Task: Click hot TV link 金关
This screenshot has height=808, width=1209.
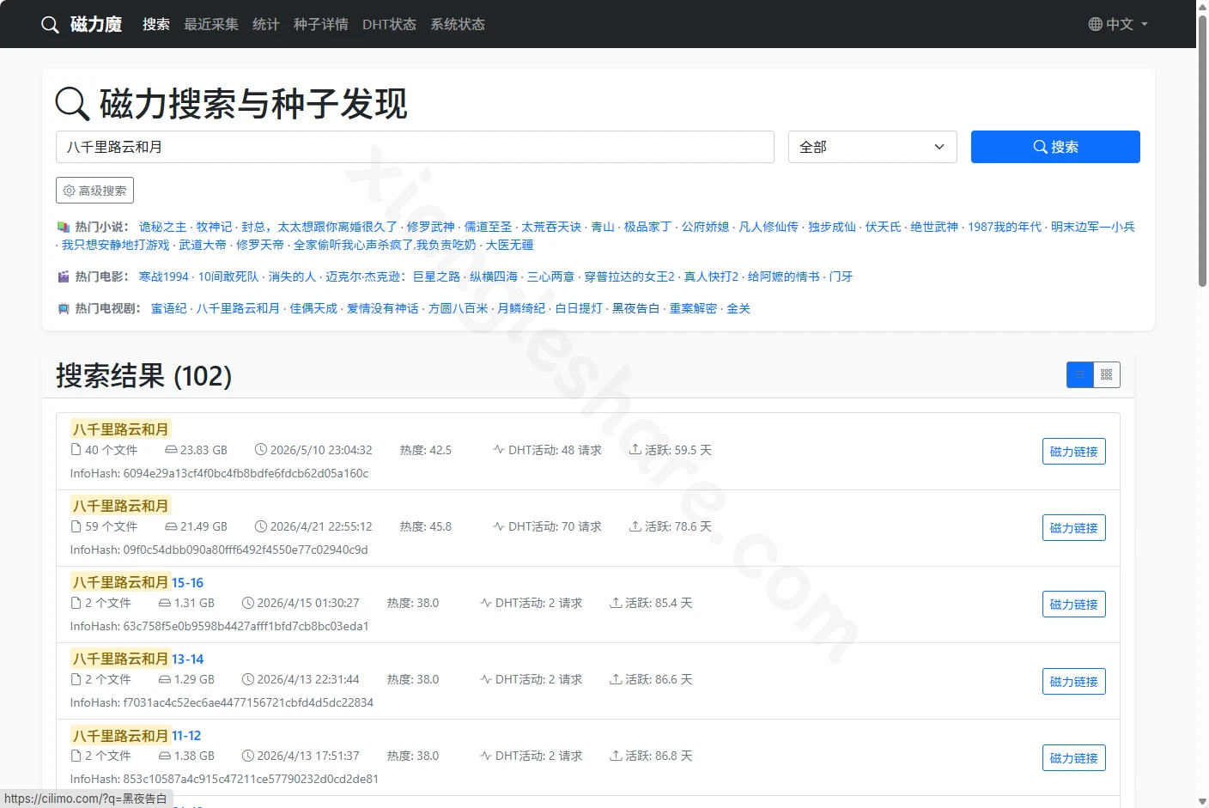Action: [738, 308]
